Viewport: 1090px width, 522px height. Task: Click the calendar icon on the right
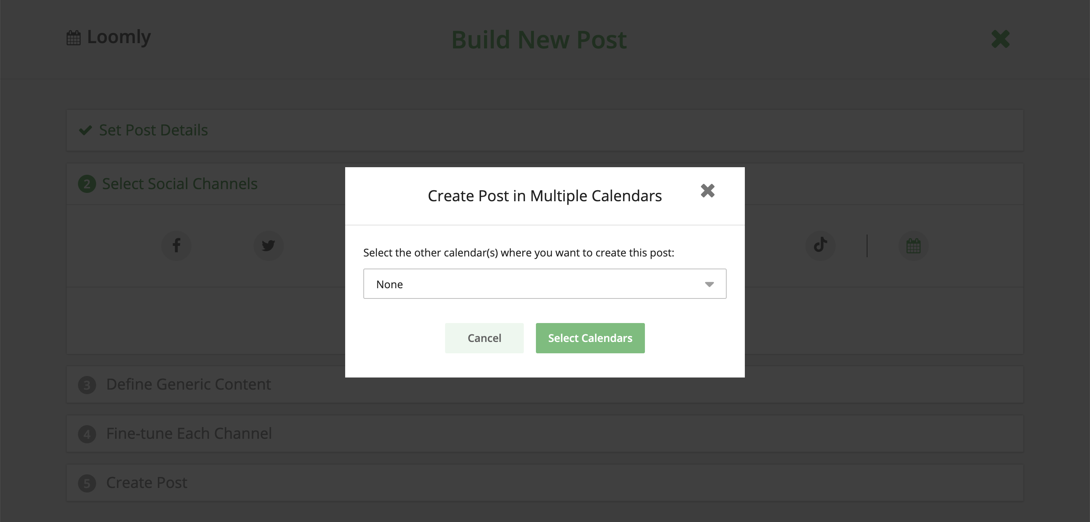point(913,245)
